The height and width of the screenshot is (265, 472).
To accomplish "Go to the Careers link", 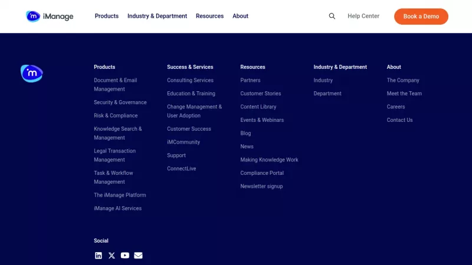I will point(396,107).
